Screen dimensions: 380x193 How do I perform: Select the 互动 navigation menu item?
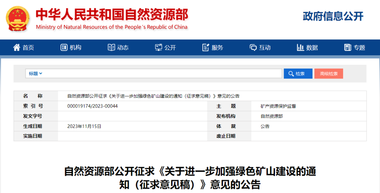click(265, 48)
